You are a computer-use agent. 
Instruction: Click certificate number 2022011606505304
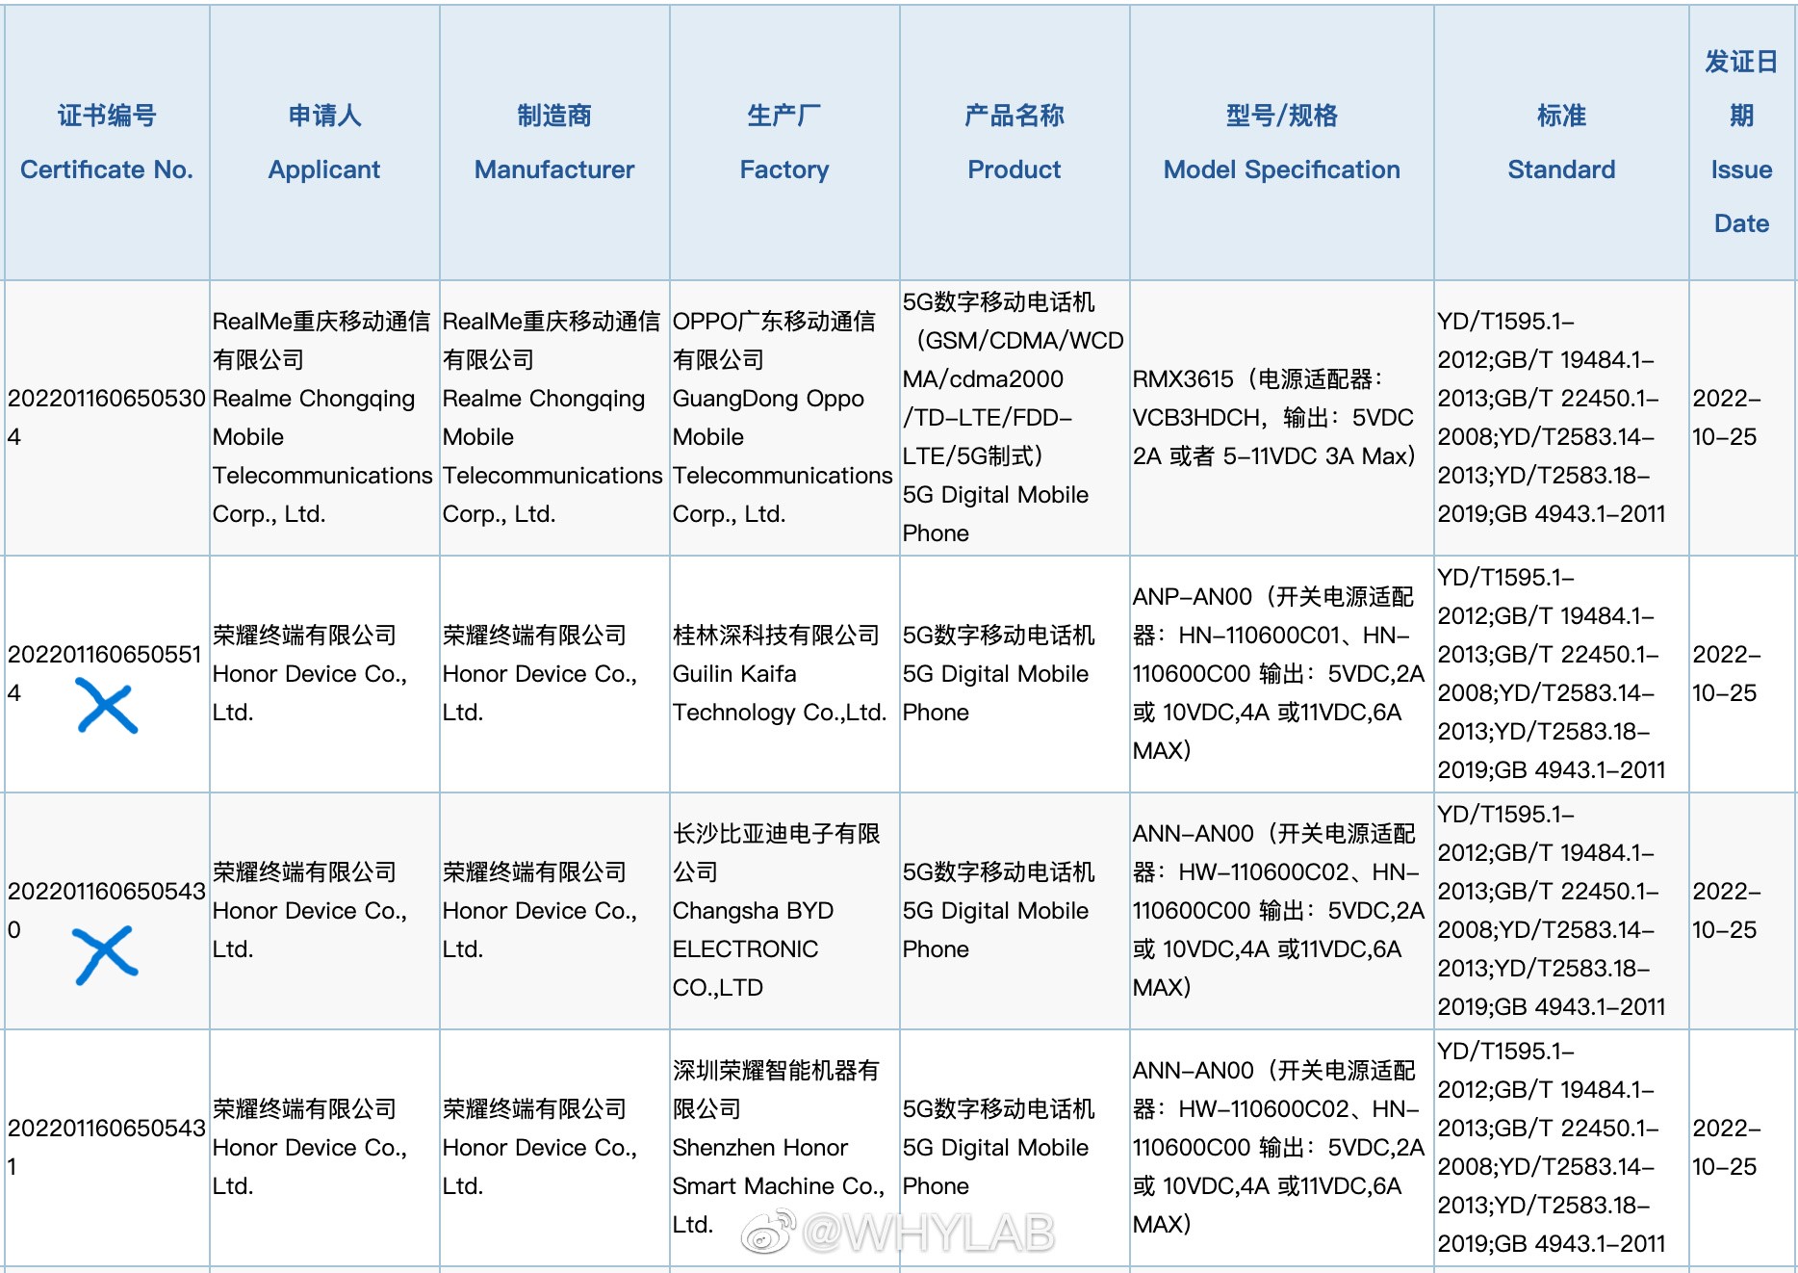tap(106, 417)
